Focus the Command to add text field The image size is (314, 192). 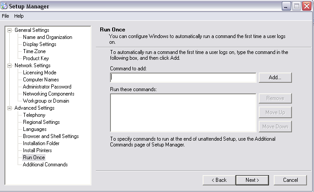pyautogui.click(x=183, y=77)
